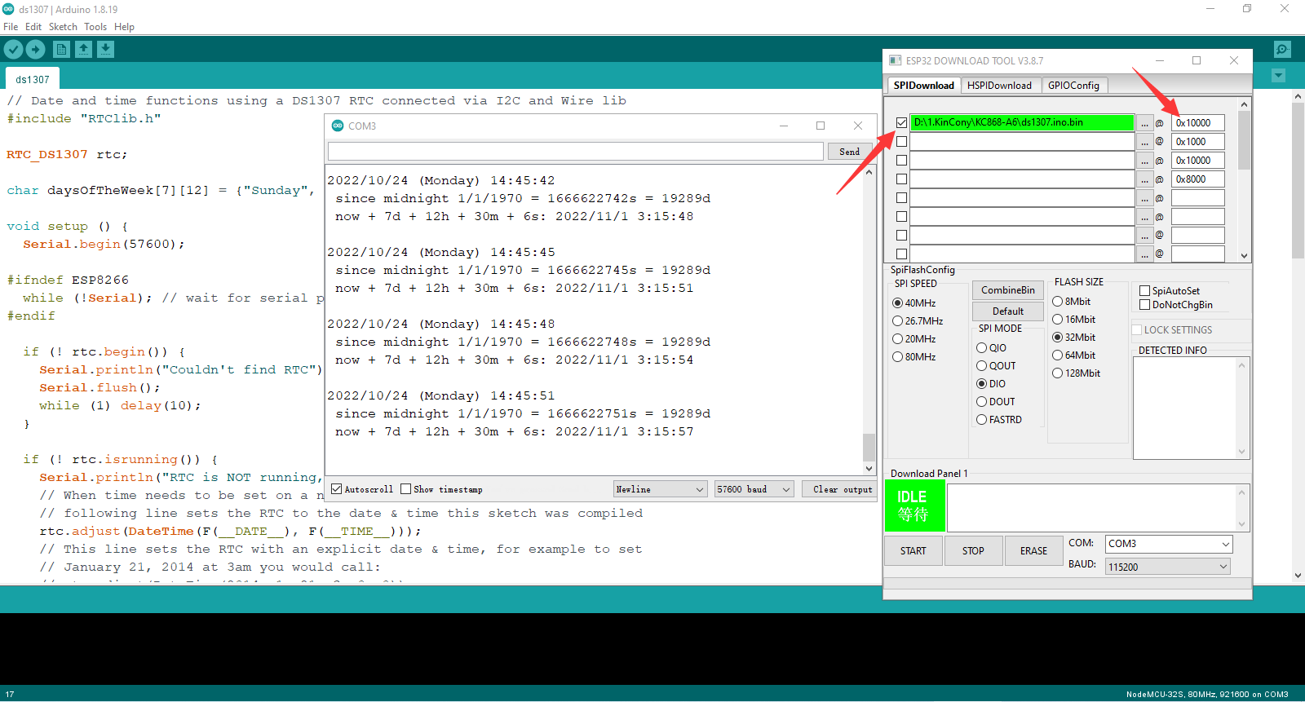Open the Tools menu
Screen dimensions: 1305x702
95,27
